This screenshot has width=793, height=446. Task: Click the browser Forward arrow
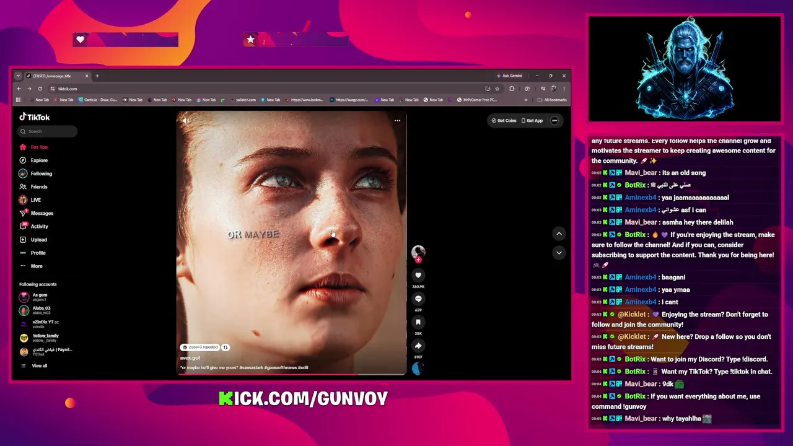pos(29,89)
